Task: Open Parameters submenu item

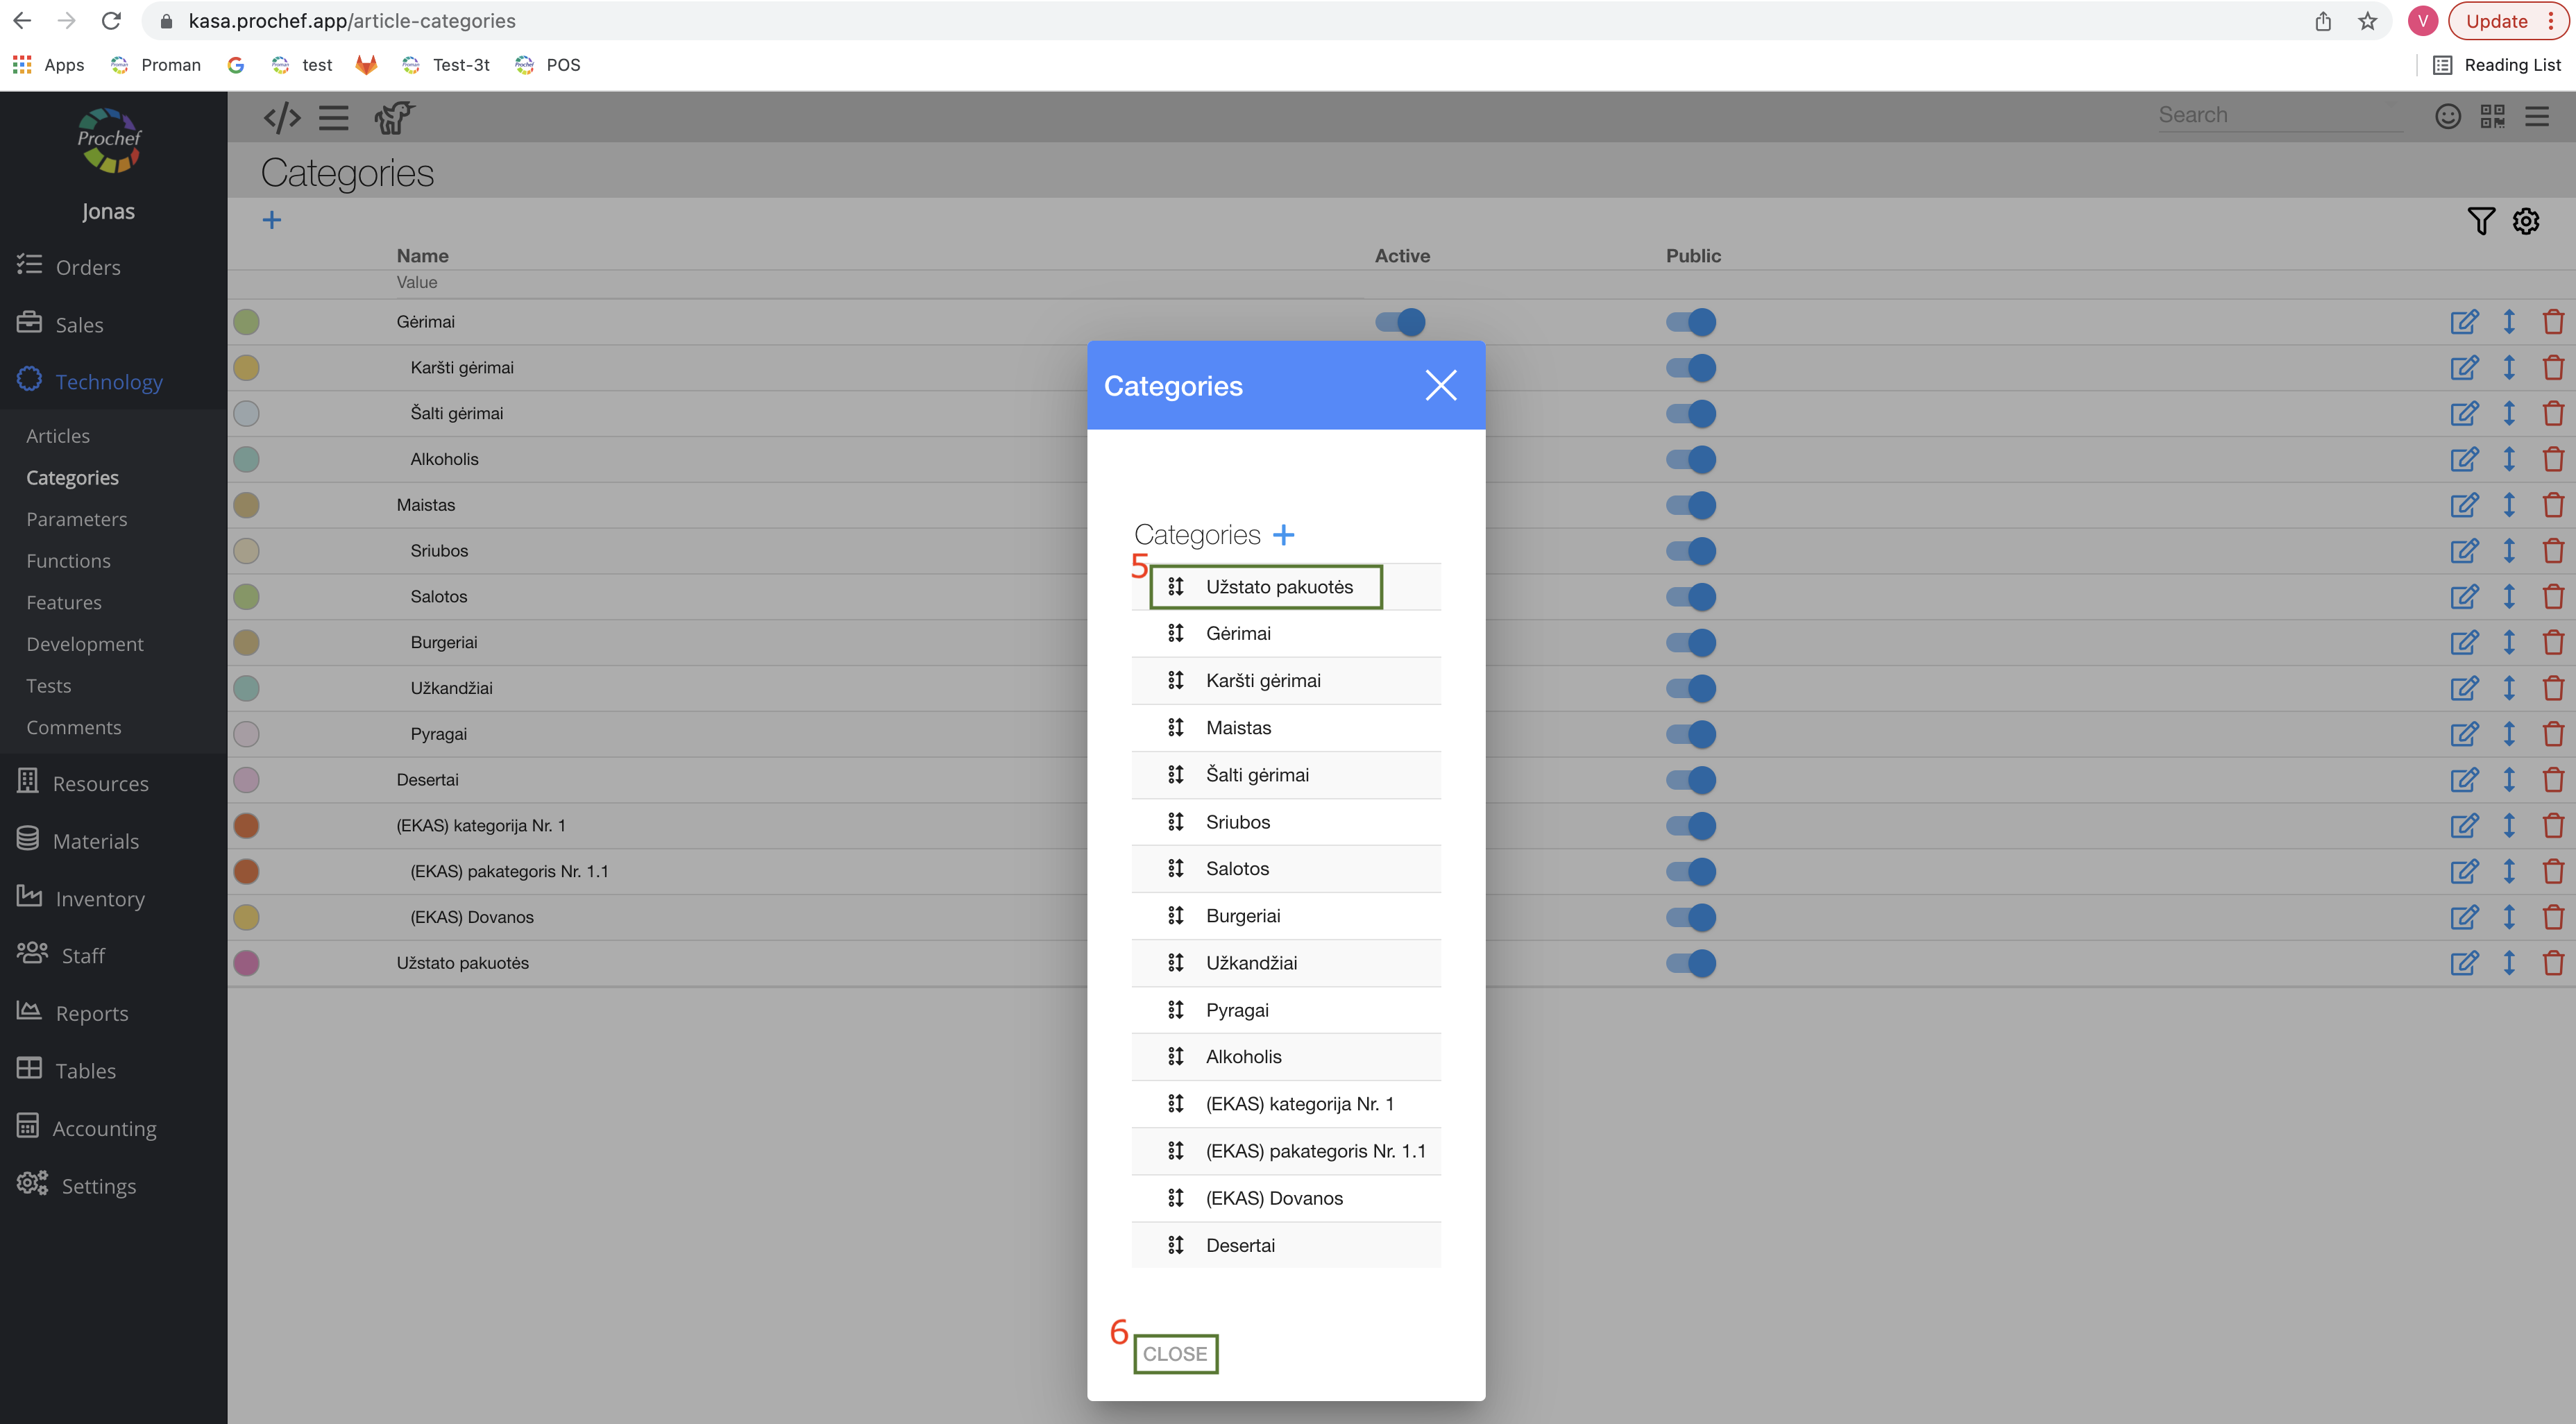Action: 76,519
